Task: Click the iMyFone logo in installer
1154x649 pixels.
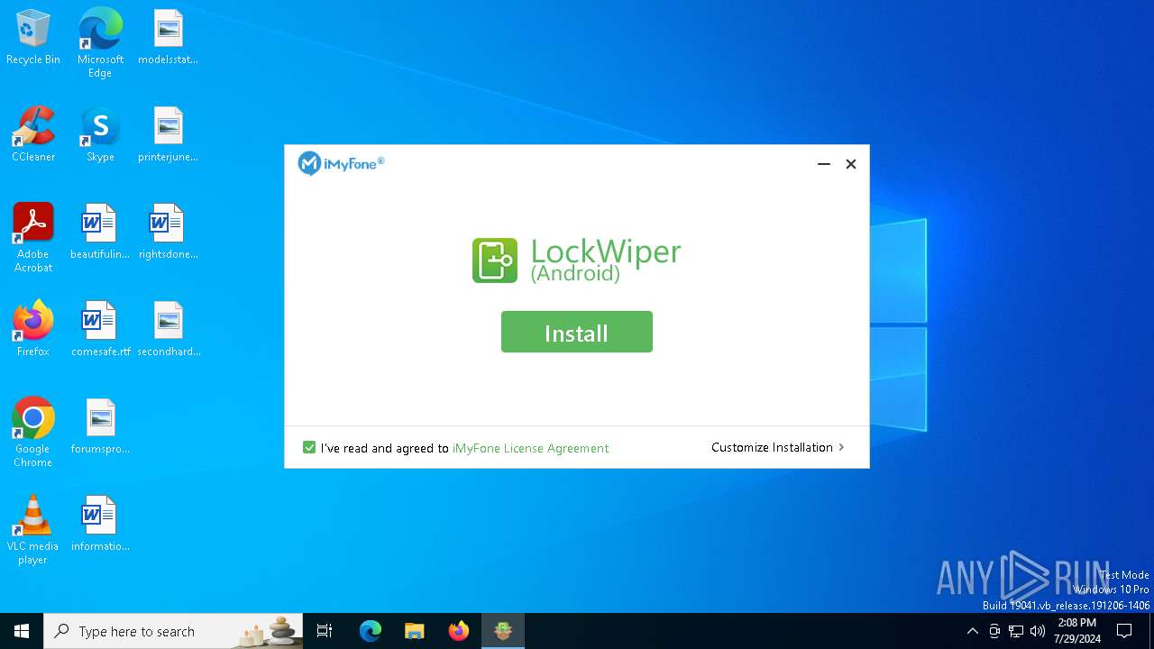Action: (341, 163)
